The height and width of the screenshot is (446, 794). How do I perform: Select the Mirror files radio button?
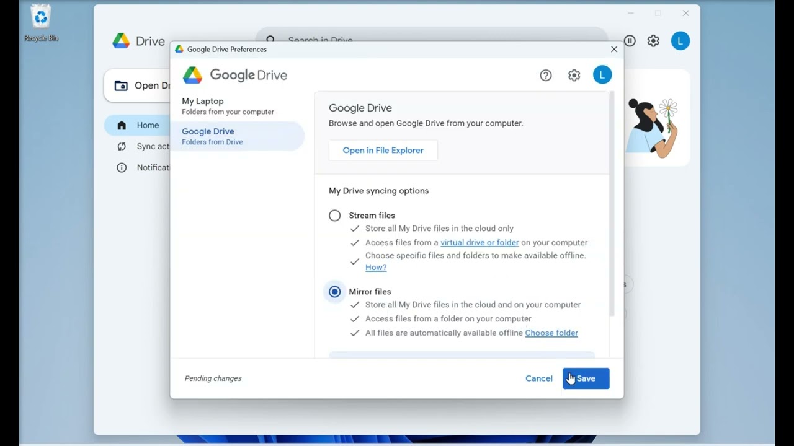(x=335, y=292)
